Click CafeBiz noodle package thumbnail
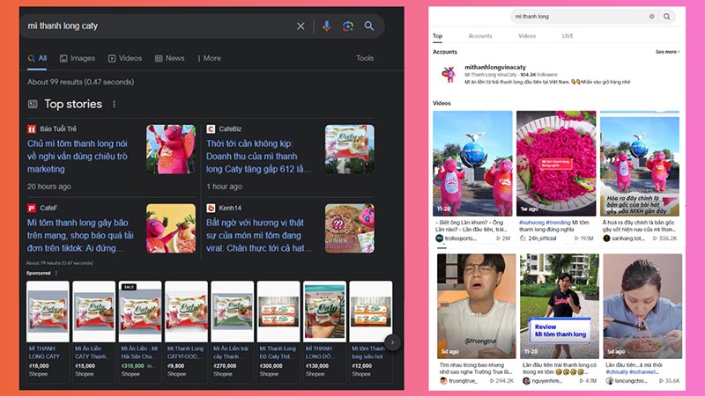The image size is (705, 396). point(349,149)
